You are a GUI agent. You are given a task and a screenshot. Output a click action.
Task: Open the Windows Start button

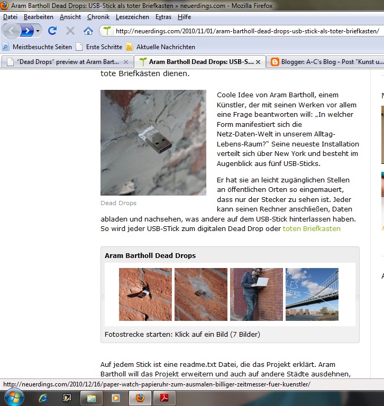13,398
